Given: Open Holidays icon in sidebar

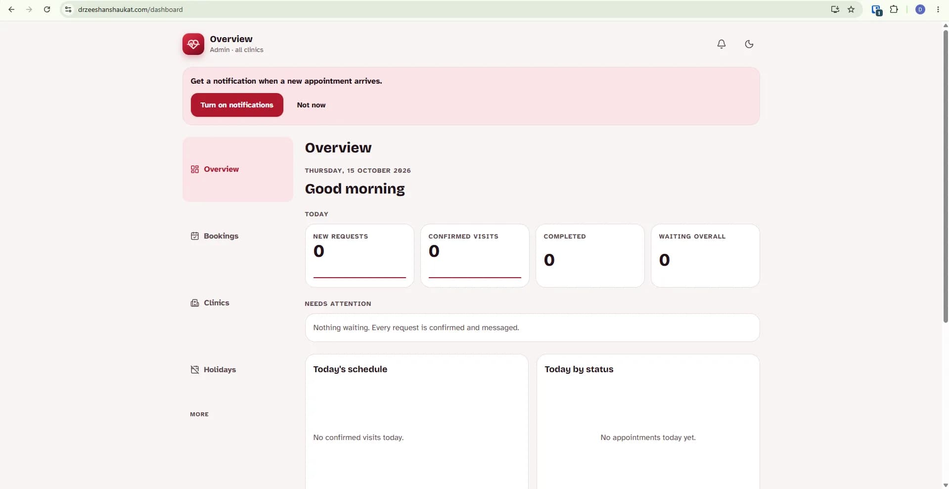Looking at the screenshot, I should click(x=195, y=370).
